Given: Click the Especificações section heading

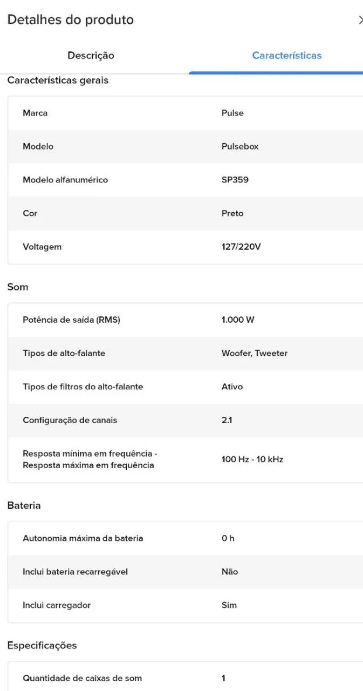Looking at the screenshot, I should (x=42, y=646).
